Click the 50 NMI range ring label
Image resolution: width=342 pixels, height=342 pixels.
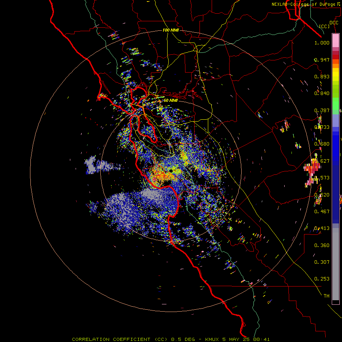(171, 100)
